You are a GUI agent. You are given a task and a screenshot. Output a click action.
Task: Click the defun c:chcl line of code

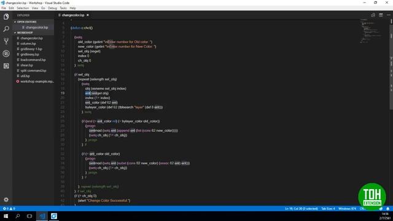(82, 28)
